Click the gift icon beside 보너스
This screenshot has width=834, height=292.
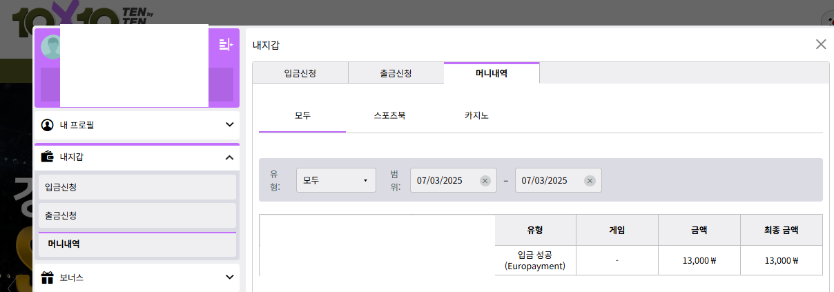coord(48,278)
